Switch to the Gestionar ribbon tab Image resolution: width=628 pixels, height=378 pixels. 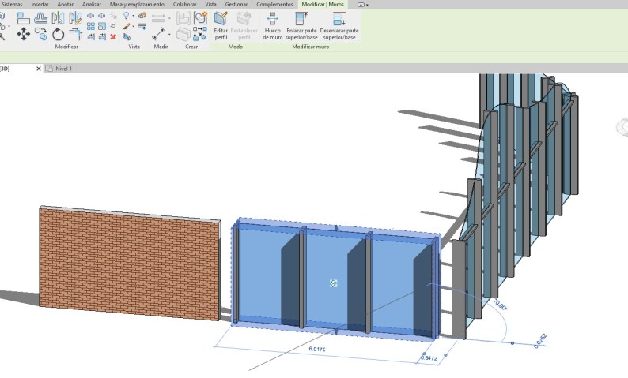click(236, 4)
